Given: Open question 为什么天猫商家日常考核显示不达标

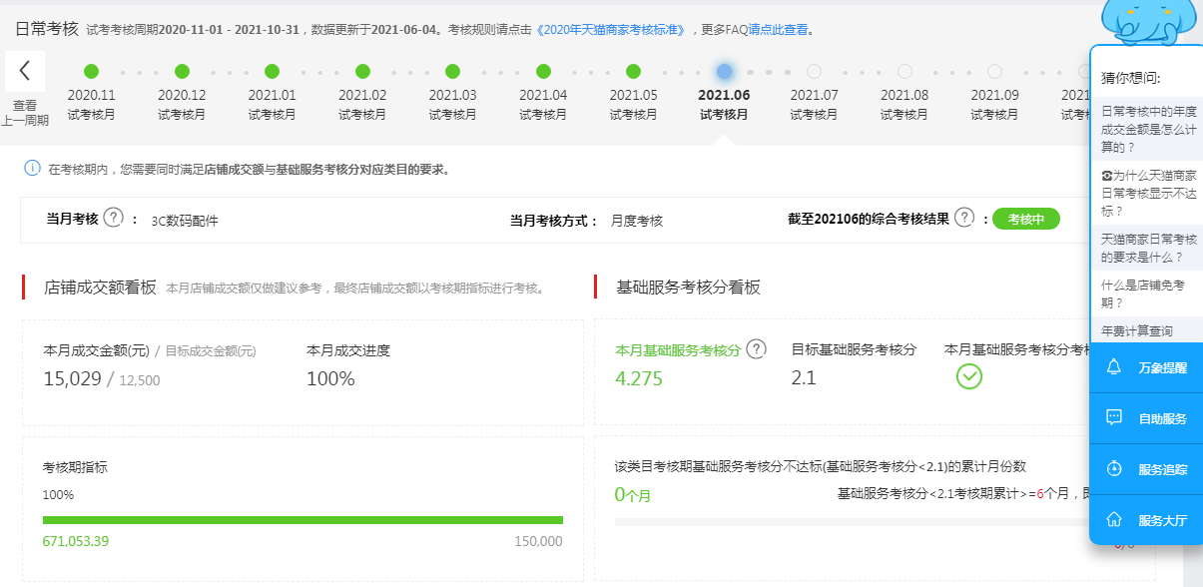Looking at the screenshot, I should pos(1148,193).
